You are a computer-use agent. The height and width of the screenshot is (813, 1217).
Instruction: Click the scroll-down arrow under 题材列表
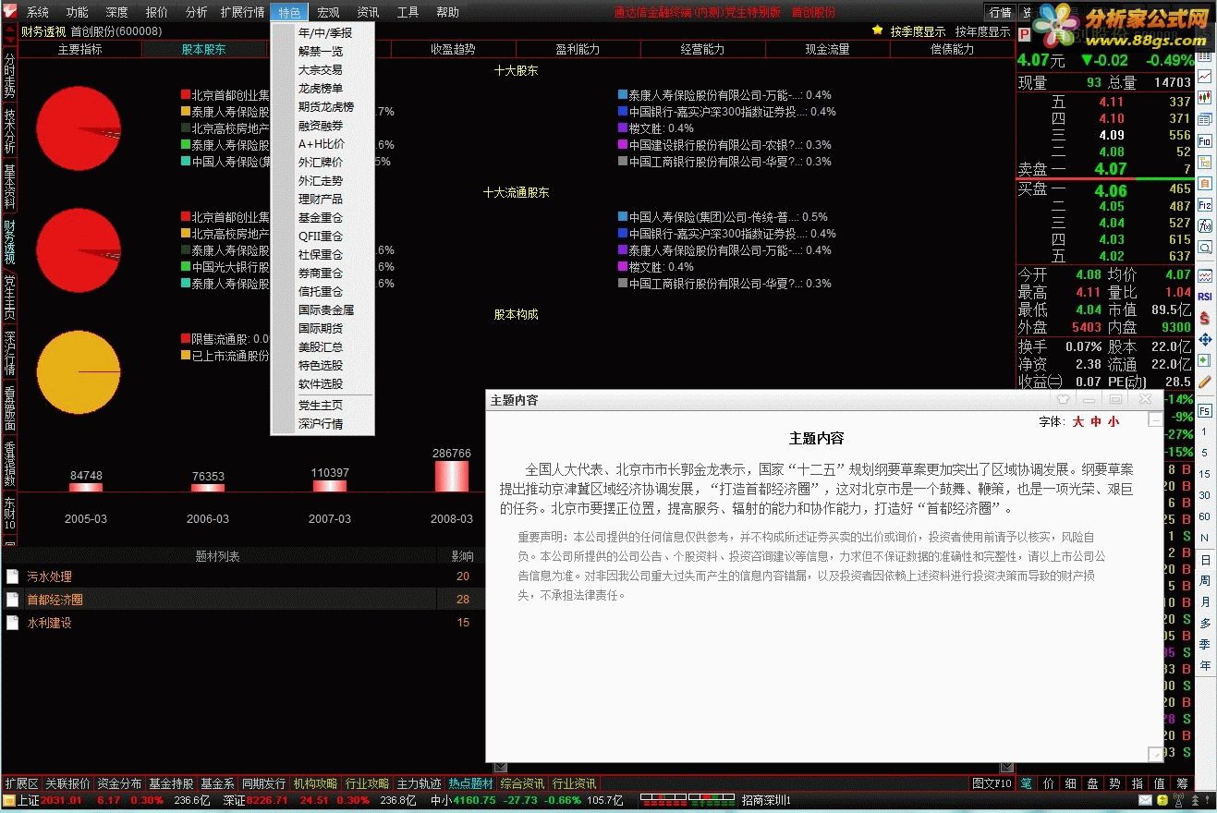pos(500,767)
